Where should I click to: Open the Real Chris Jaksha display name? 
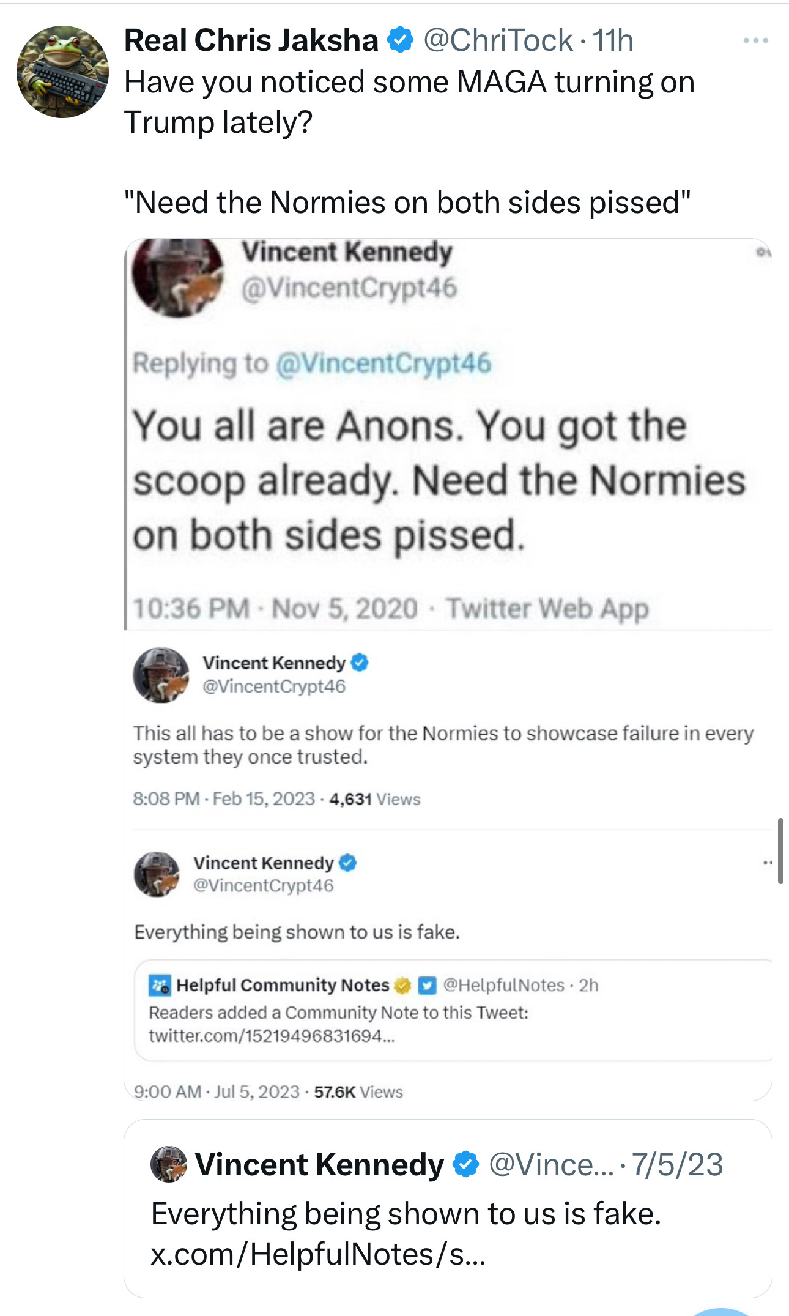click(x=251, y=40)
